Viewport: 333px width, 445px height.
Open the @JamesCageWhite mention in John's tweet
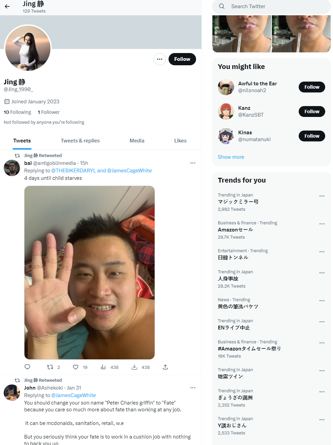tap(74, 395)
